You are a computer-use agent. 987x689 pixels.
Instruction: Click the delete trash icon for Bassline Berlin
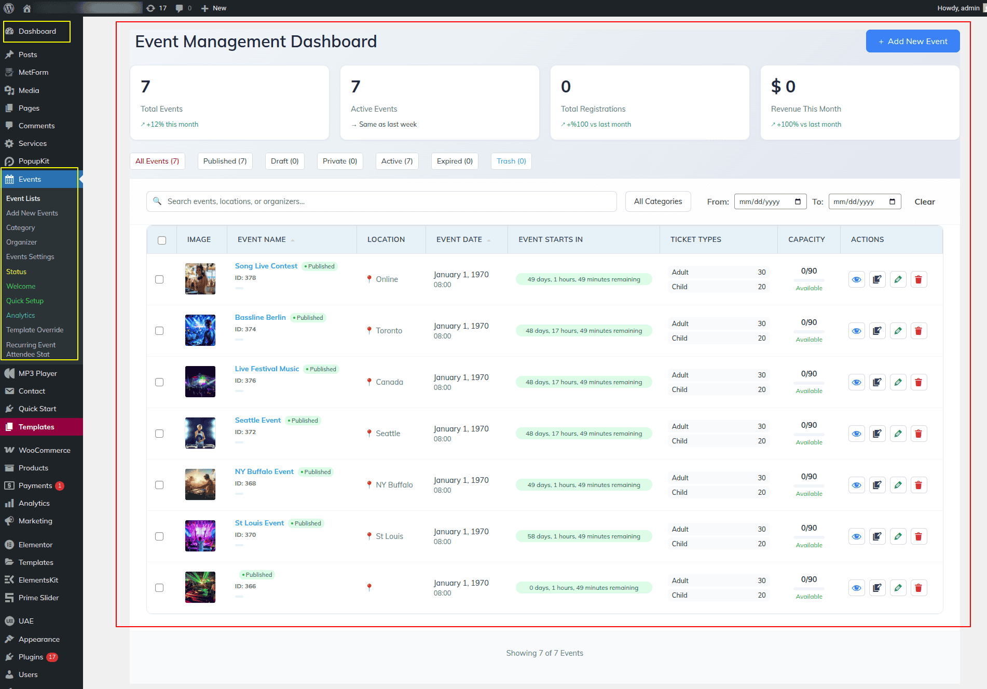[918, 331]
